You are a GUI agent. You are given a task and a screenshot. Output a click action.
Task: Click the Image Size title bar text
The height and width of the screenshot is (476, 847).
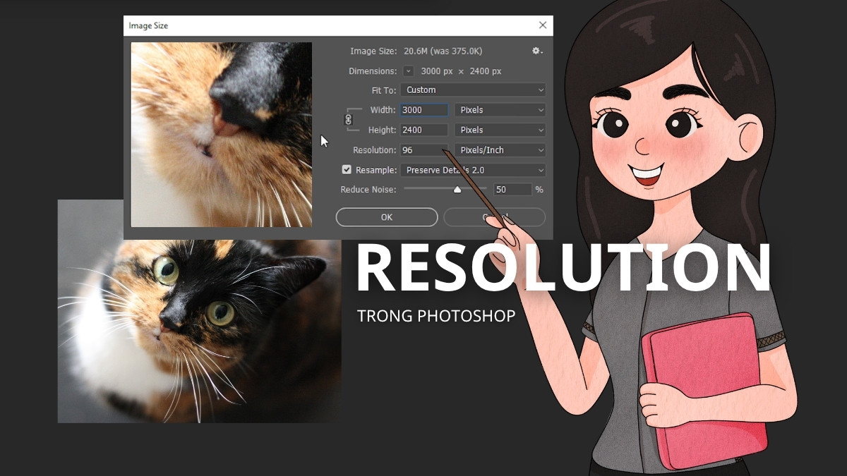(x=148, y=25)
